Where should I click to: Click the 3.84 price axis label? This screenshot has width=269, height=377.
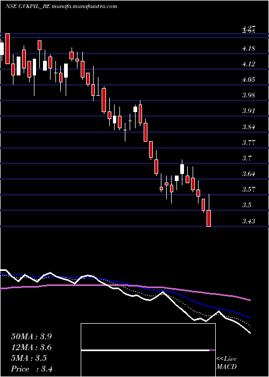[x=249, y=127]
